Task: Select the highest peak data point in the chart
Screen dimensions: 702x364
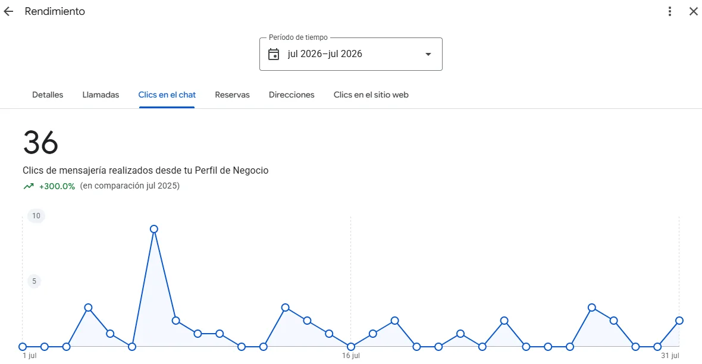Action: [x=154, y=229]
